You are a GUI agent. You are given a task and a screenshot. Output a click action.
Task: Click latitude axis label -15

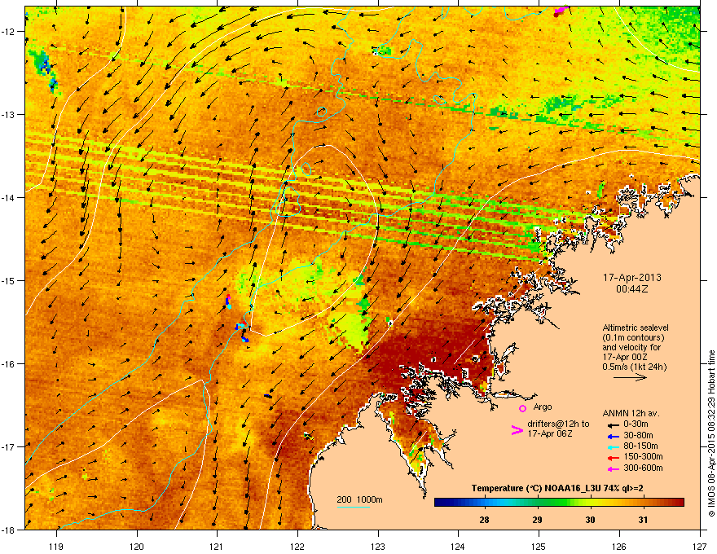point(8,280)
